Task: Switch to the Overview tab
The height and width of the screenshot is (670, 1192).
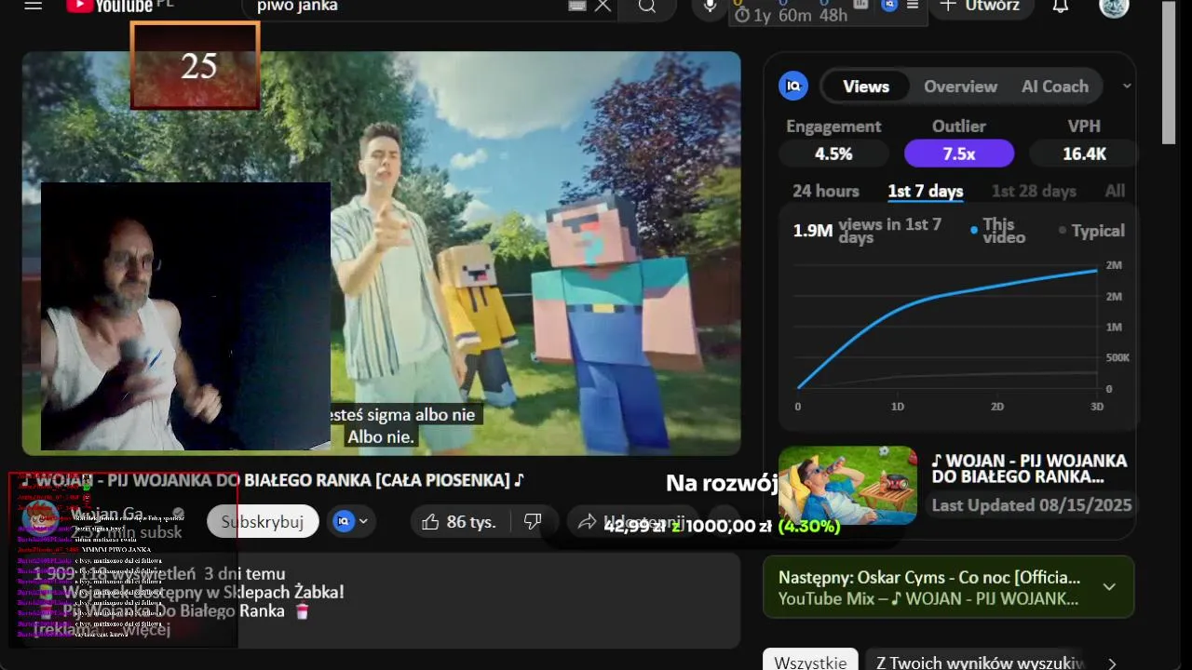Action: [x=960, y=86]
